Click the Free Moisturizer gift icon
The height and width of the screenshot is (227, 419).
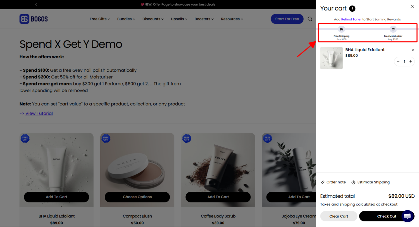point(393,29)
